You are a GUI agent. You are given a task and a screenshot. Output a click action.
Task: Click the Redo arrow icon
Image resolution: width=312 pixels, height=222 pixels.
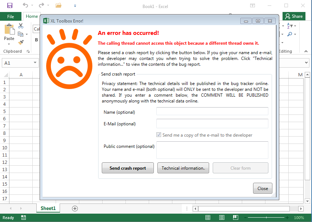coord(41,5)
